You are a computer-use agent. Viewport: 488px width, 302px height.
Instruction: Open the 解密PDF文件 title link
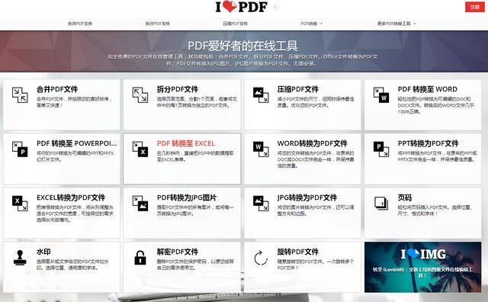[178, 252]
